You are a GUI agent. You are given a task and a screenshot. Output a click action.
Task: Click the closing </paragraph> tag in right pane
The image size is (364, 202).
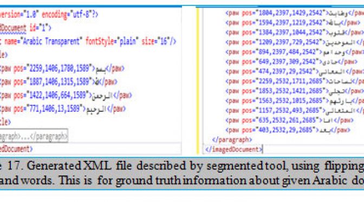coord(232,140)
